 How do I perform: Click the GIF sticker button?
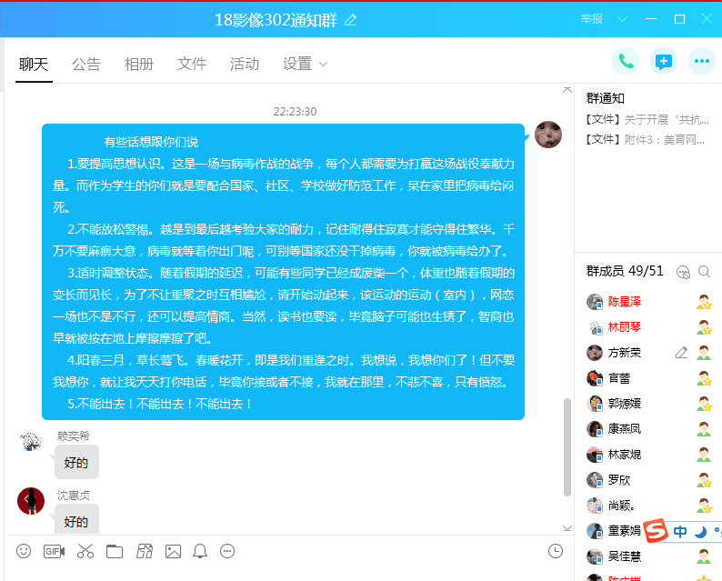point(54,551)
